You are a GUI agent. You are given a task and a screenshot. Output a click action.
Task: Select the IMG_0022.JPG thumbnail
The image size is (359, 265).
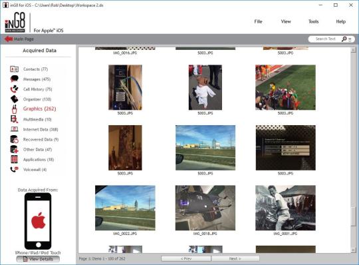coord(125,208)
